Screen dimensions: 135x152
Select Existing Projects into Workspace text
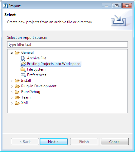coord(54,64)
